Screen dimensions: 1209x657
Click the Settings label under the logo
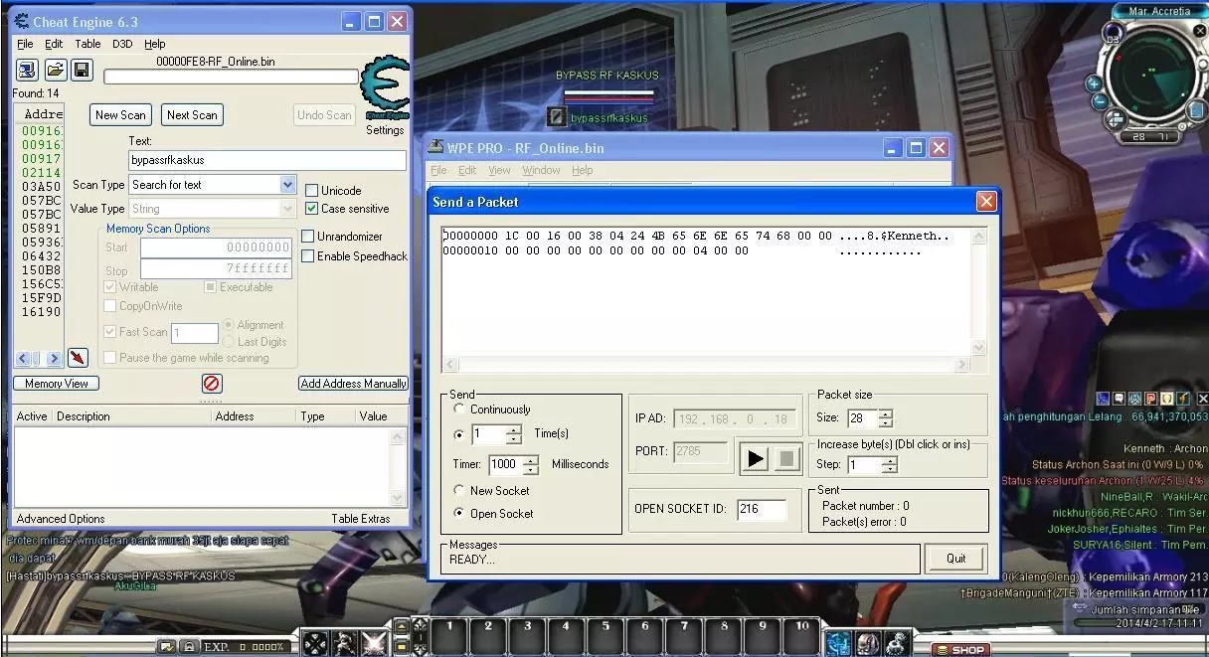coord(385,130)
